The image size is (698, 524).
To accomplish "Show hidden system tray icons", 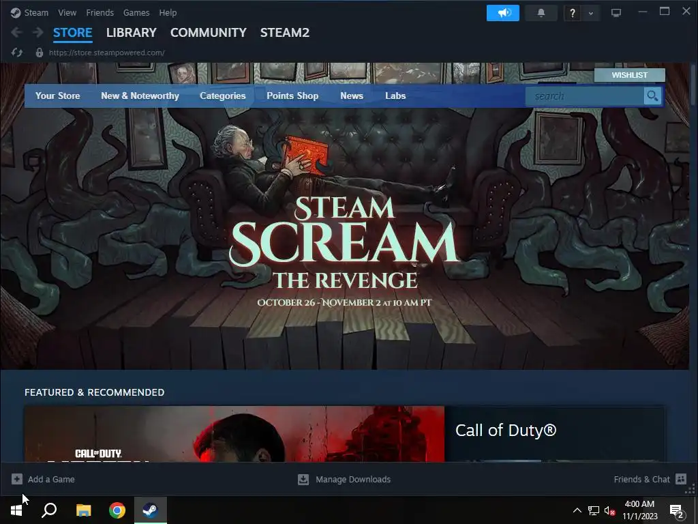I will coord(577,510).
